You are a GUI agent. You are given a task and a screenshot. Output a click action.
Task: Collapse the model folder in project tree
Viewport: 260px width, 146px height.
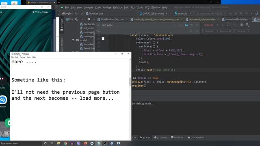tap(73, 40)
